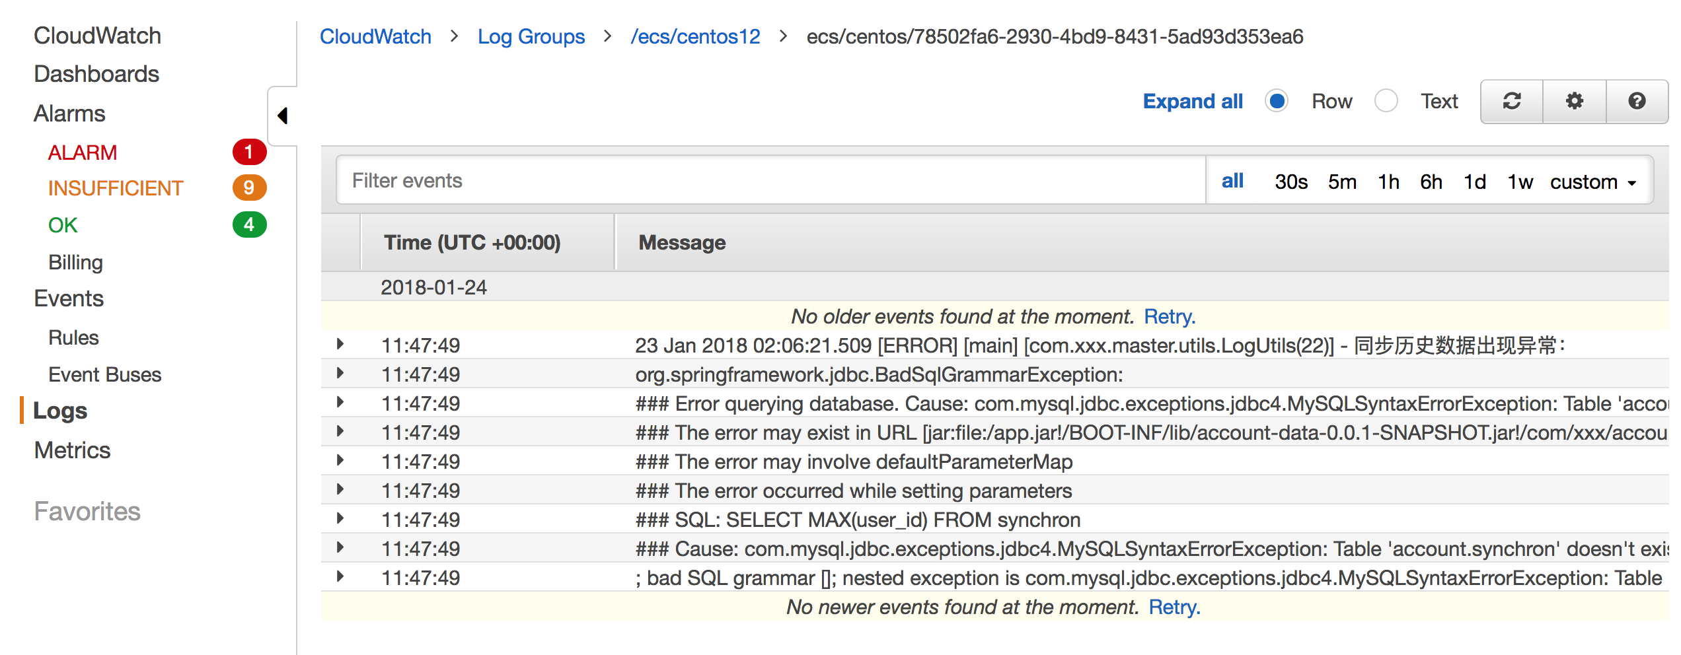Screen dimensions: 1681x655
Task: Click the red ALARM count badge
Action: tap(249, 152)
